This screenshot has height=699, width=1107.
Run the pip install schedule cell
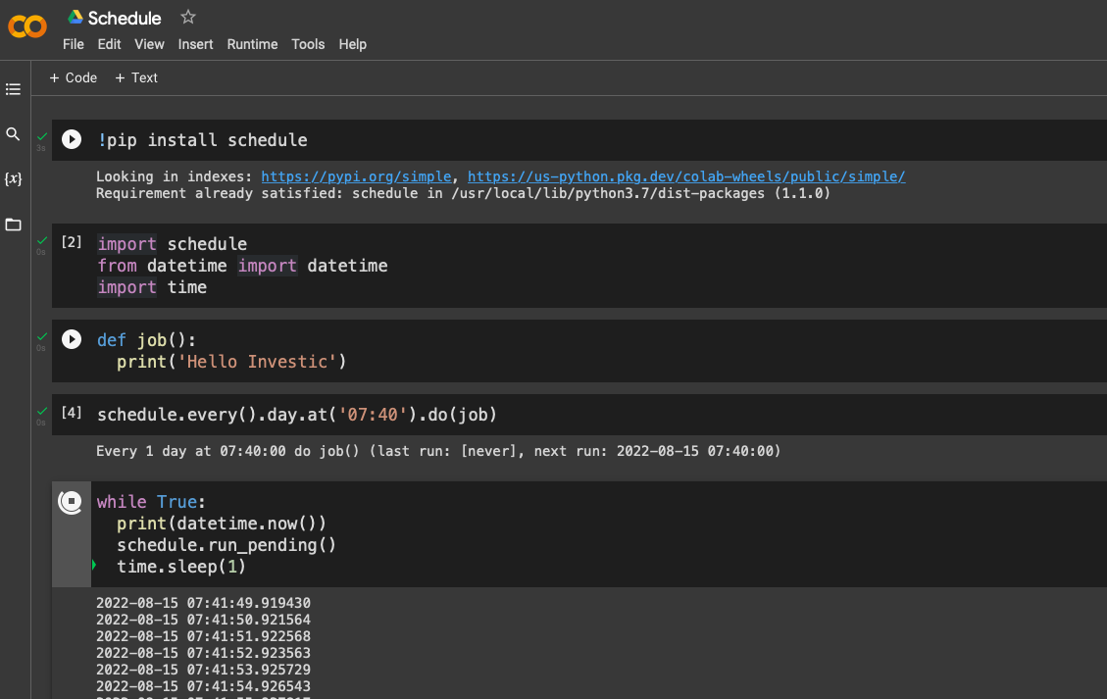tap(71, 139)
